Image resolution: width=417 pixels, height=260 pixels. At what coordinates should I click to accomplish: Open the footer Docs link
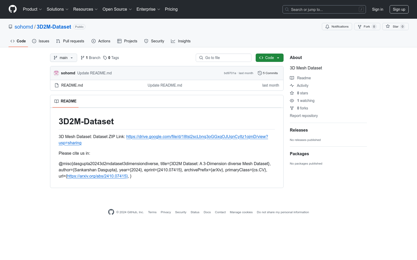207,212
